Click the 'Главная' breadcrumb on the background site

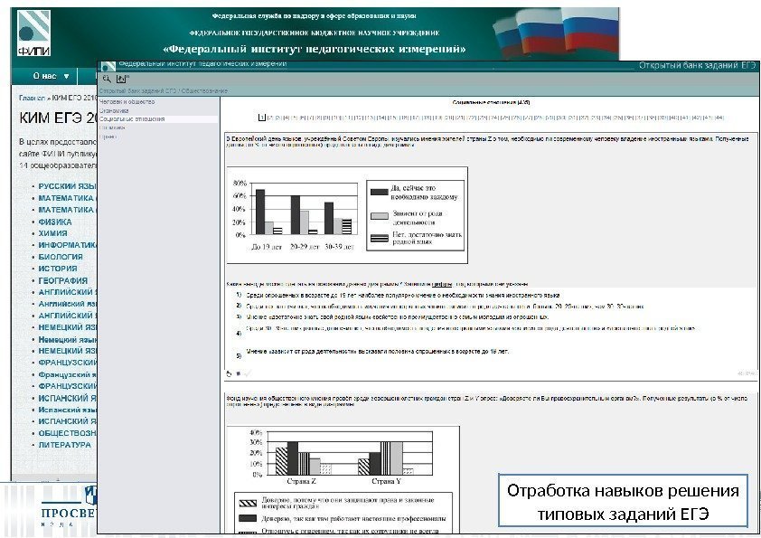tap(32, 98)
